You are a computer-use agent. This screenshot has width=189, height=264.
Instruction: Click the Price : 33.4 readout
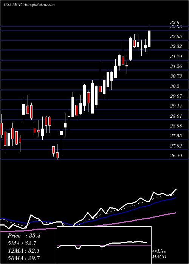(24, 236)
